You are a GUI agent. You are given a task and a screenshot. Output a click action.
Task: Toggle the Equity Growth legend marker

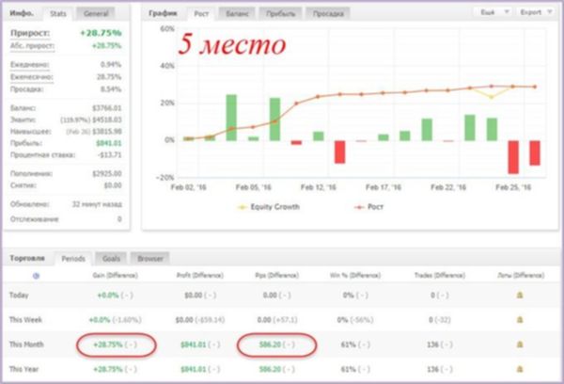(243, 207)
